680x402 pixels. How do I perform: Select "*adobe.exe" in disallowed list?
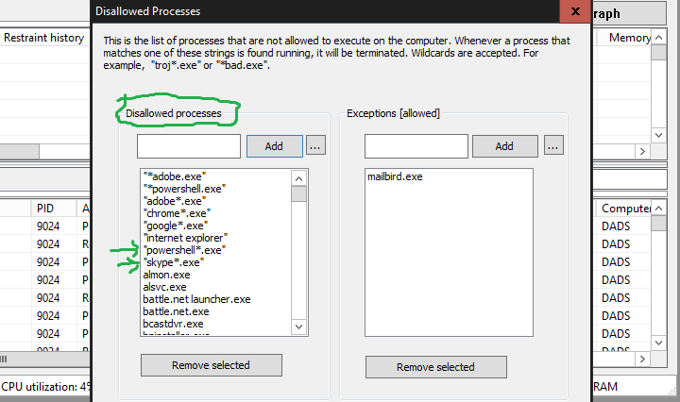click(x=175, y=176)
